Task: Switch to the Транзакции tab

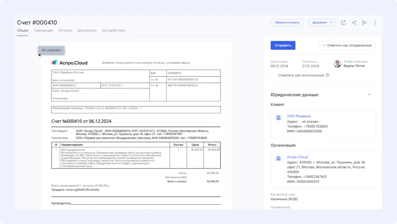Action: point(43,31)
